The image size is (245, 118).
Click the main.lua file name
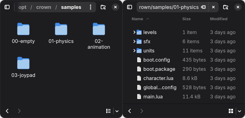coord(153,97)
